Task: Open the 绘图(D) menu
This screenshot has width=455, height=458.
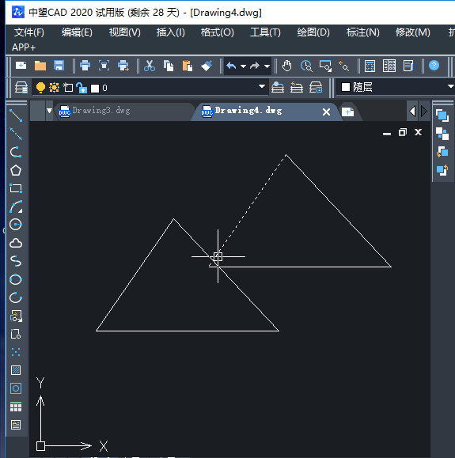Action: click(313, 32)
